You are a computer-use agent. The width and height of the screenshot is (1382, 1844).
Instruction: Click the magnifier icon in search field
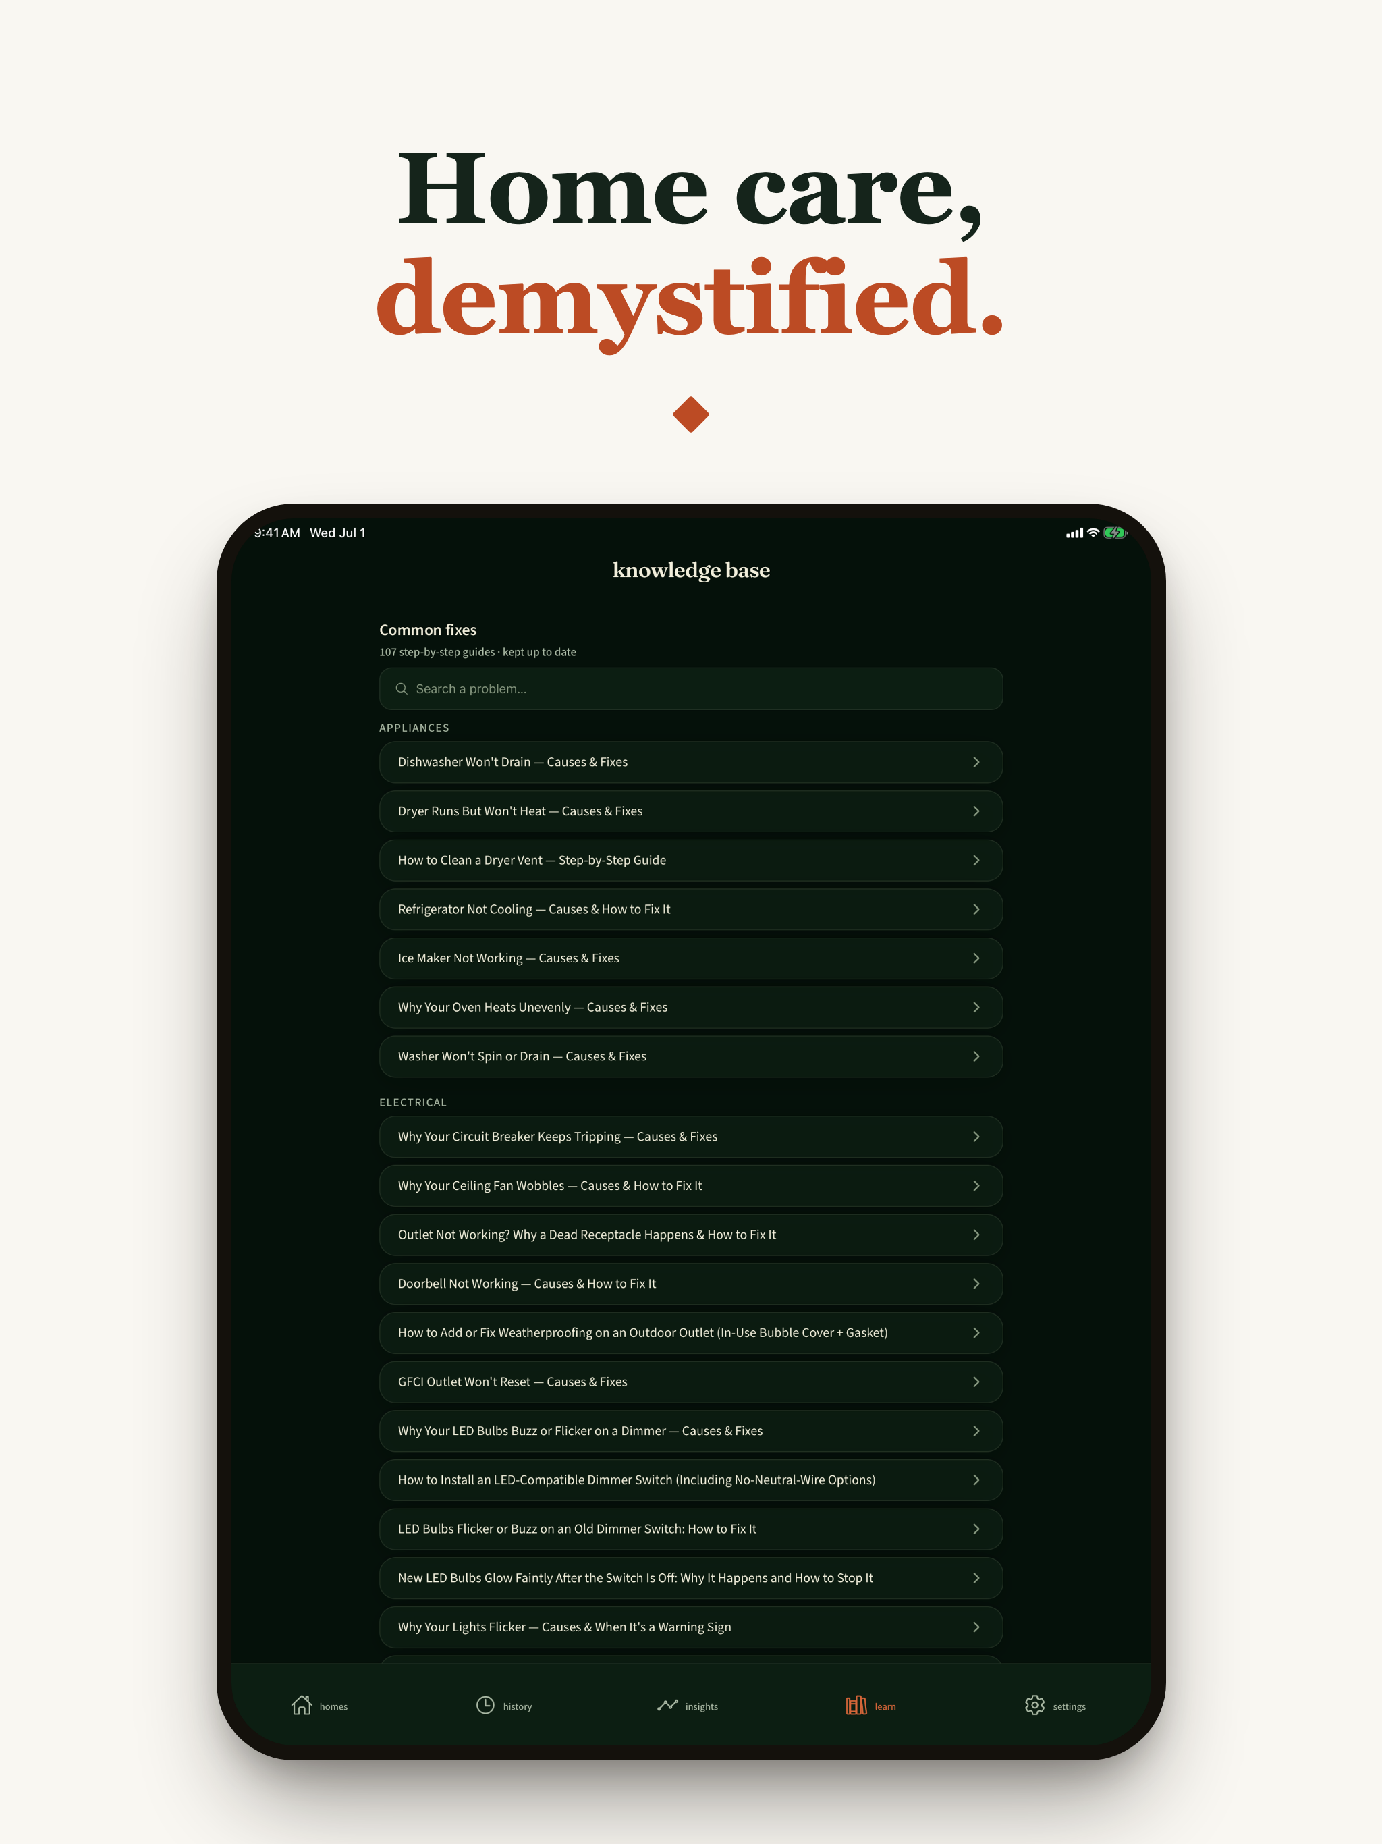point(401,688)
